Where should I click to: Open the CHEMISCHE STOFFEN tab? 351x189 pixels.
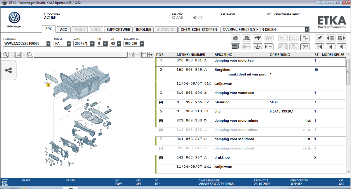pos(199,30)
